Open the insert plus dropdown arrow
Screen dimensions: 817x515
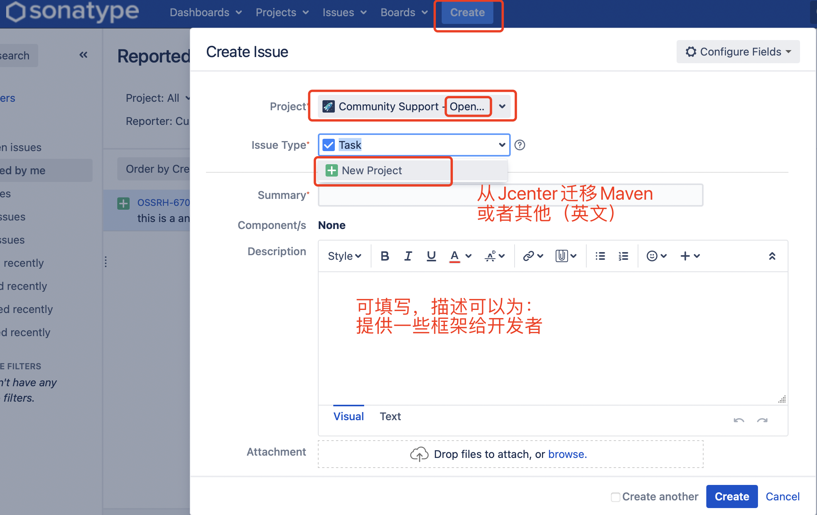point(697,256)
